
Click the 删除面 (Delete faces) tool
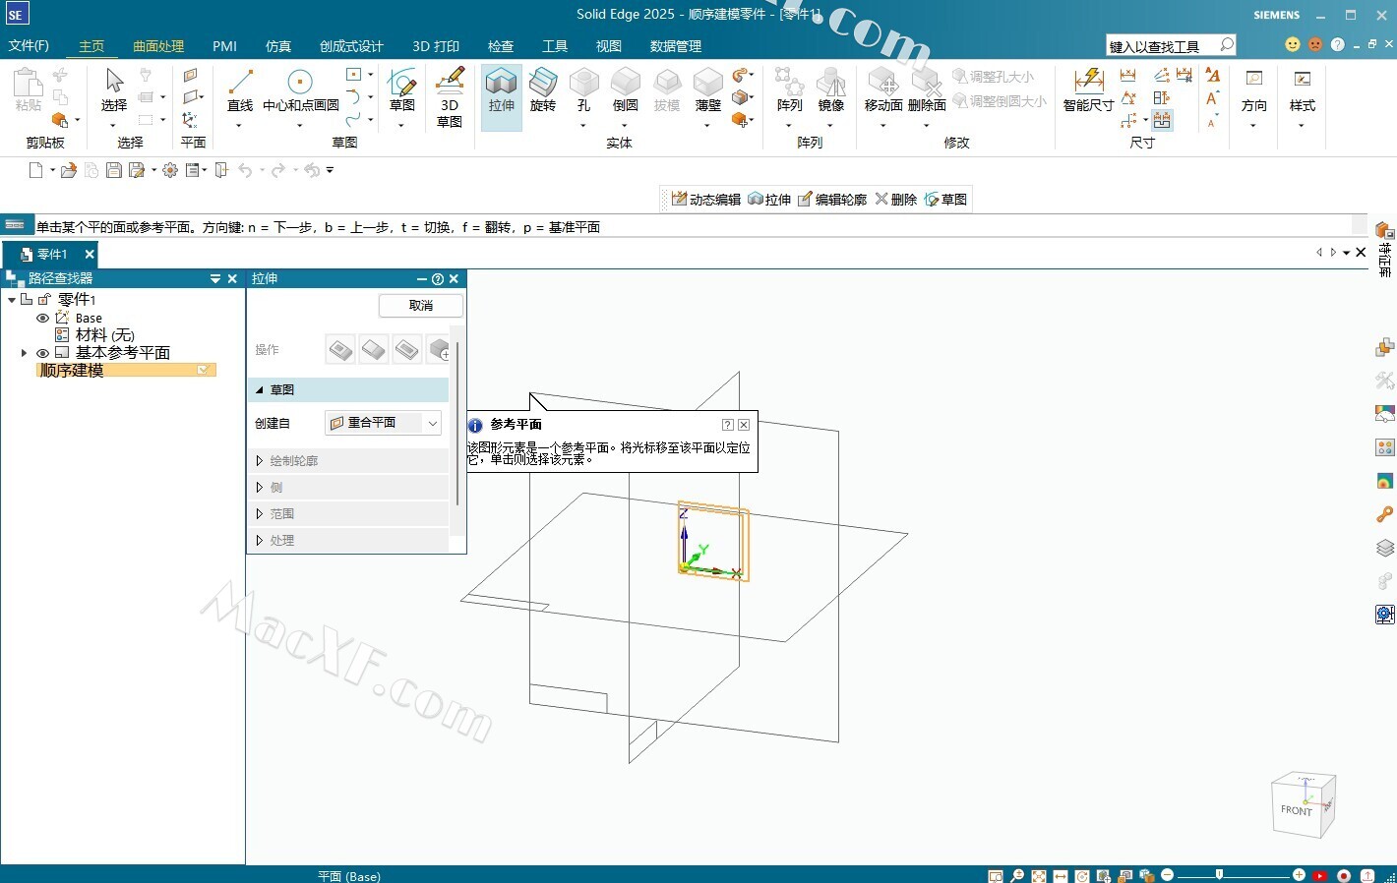point(927,90)
